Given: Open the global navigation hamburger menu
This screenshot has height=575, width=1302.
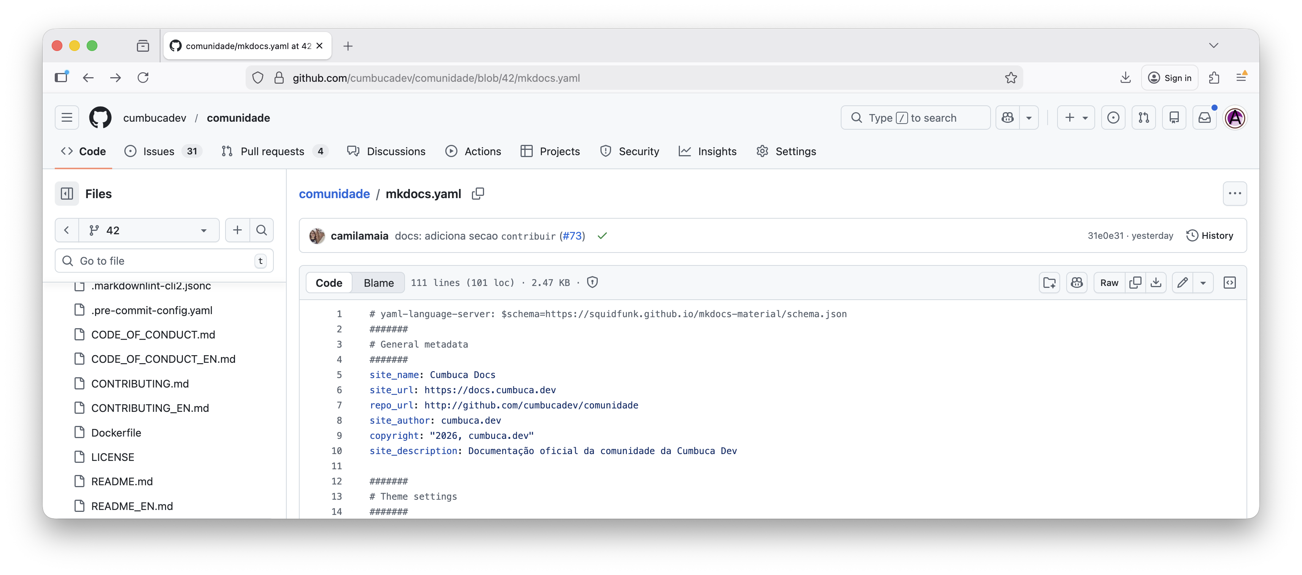Looking at the screenshot, I should click(67, 118).
